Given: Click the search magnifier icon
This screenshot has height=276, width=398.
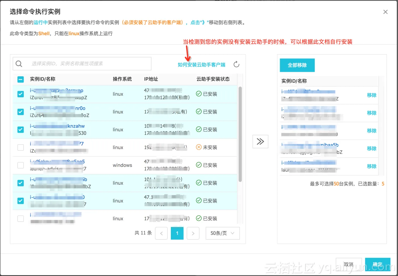Looking at the screenshot, I should click(19, 64).
